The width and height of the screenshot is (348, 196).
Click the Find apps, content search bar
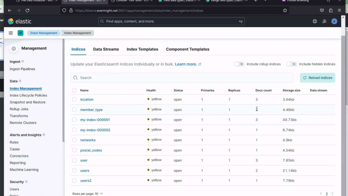pyautogui.click(x=171, y=21)
